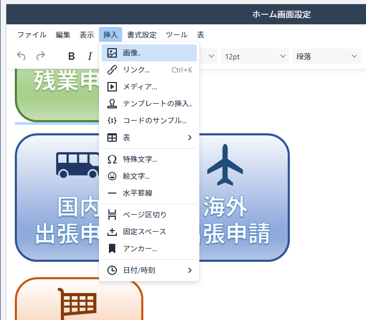Click the ホーム画面設定 title text
Viewport: 366px width, 320px height.
click(x=281, y=14)
